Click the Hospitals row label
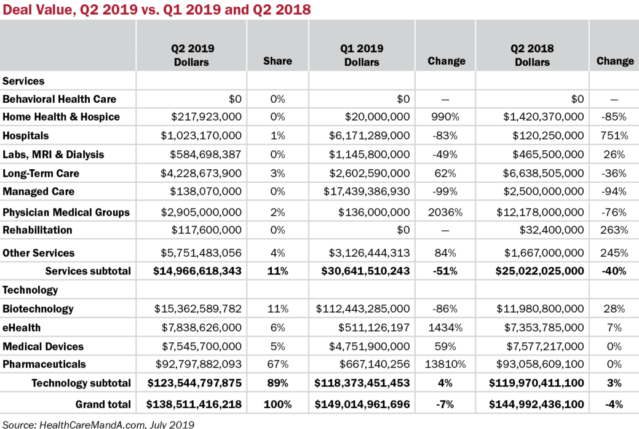 point(26,135)
